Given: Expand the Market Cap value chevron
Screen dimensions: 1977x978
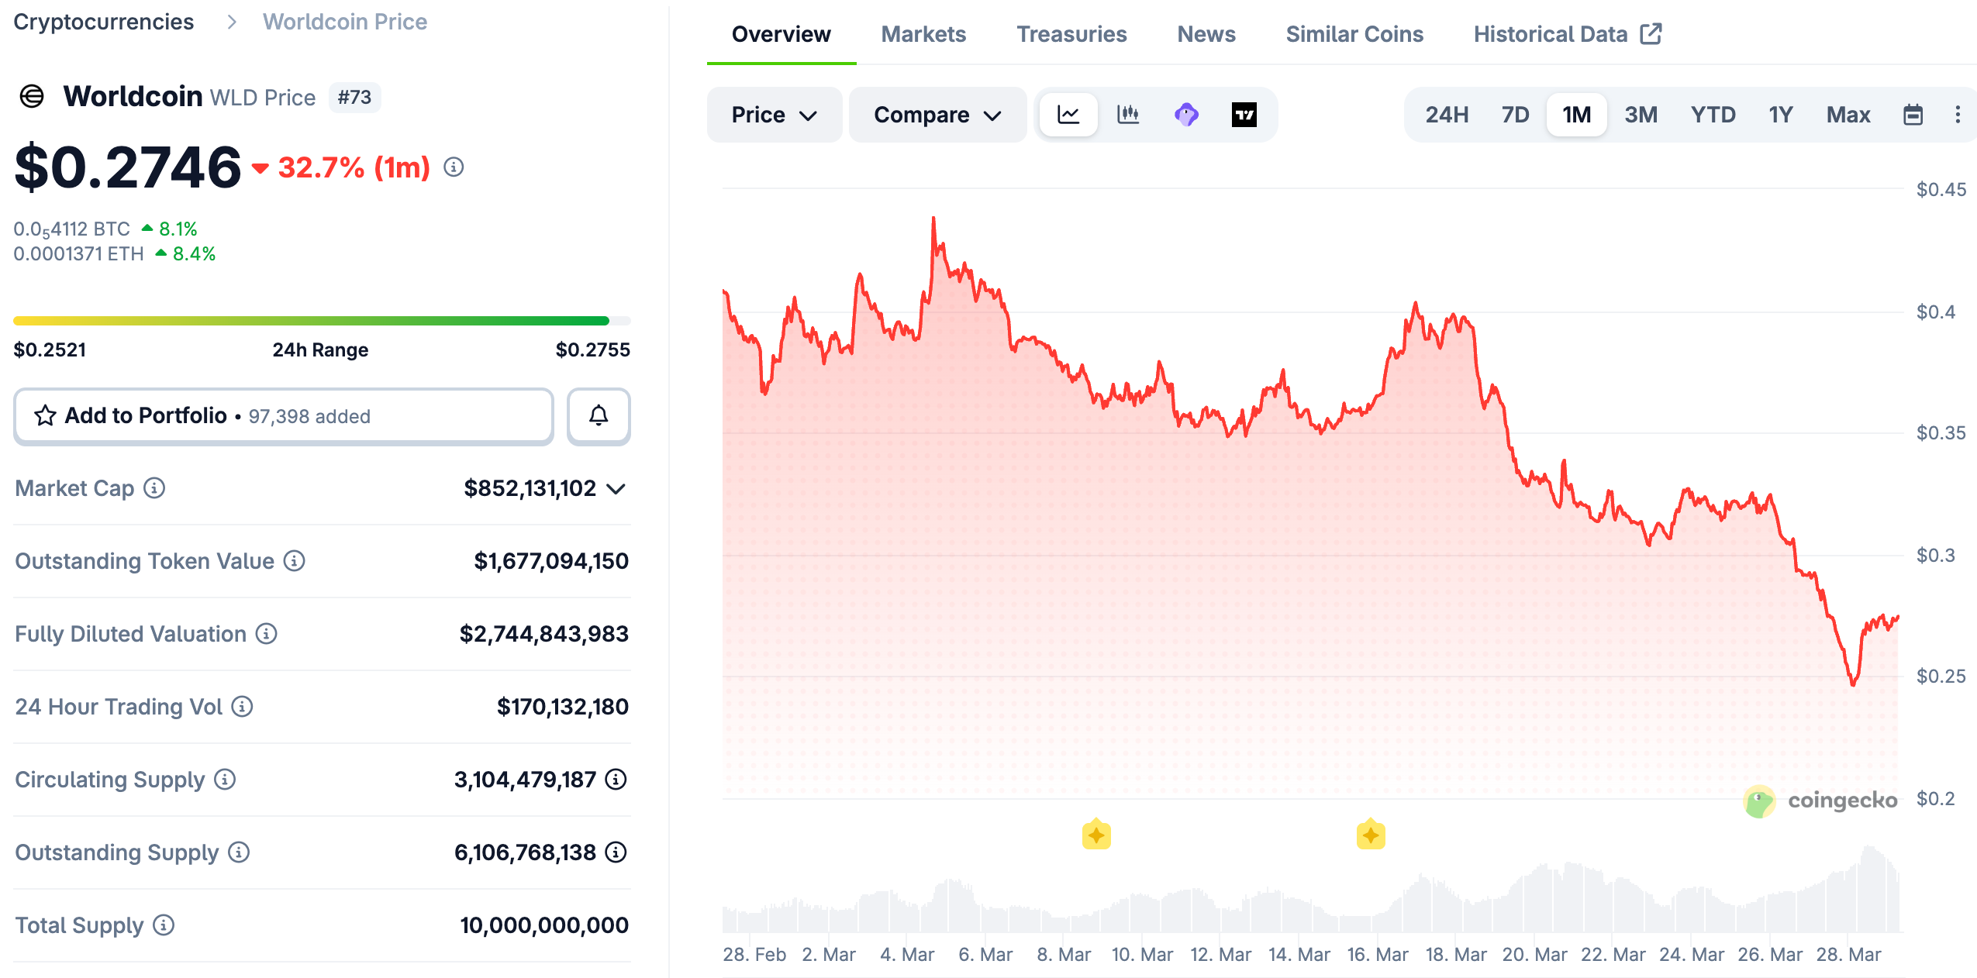Looking at the screenshot, I should [616, 489].
